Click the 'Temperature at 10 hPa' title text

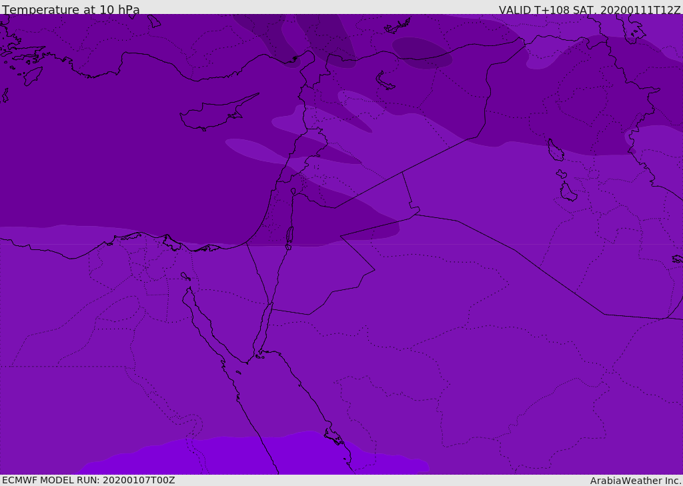71,9
